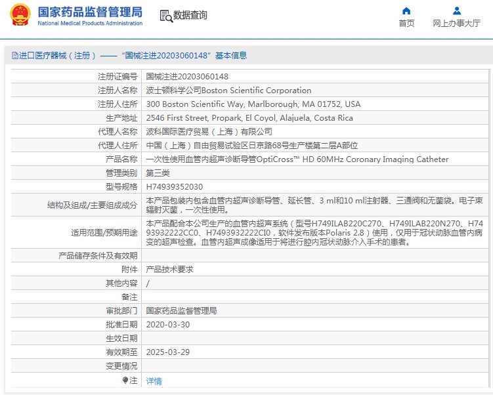Click 产品技术要求 attachment value
This screenshot has width=493, height=395.
coord(170,269)
